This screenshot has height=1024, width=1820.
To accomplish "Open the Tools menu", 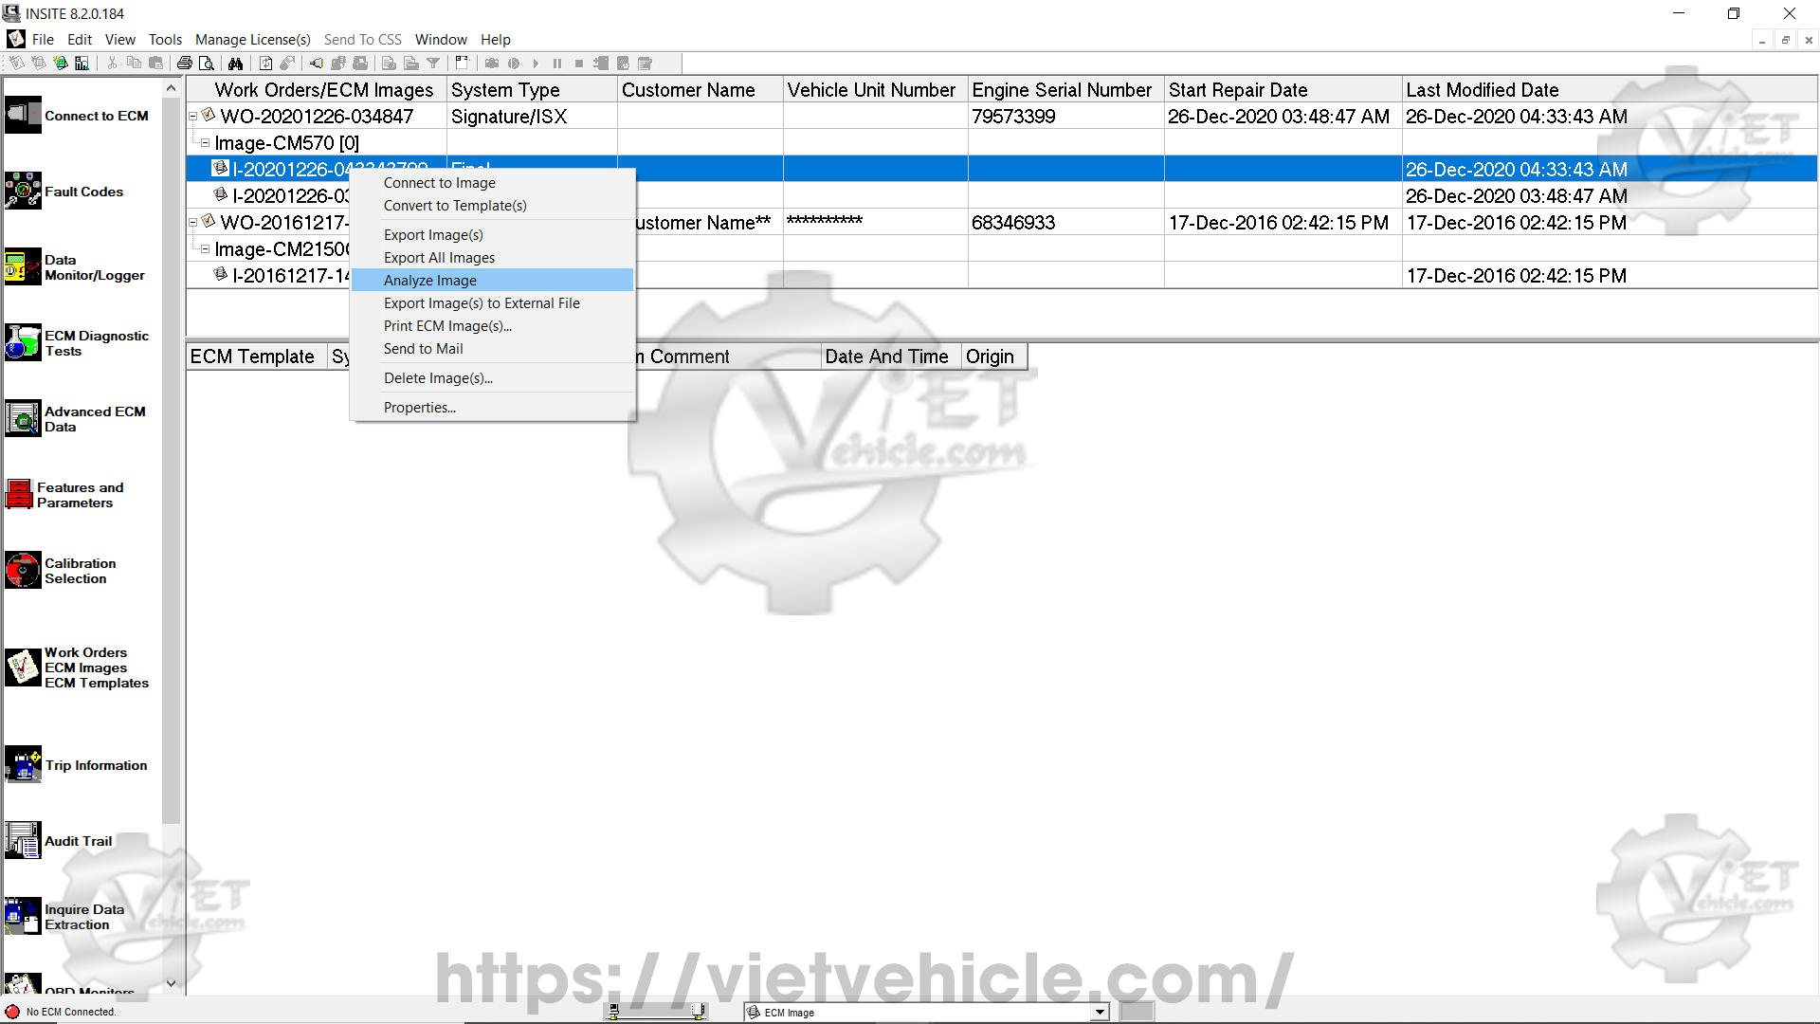I will [165, 39].
